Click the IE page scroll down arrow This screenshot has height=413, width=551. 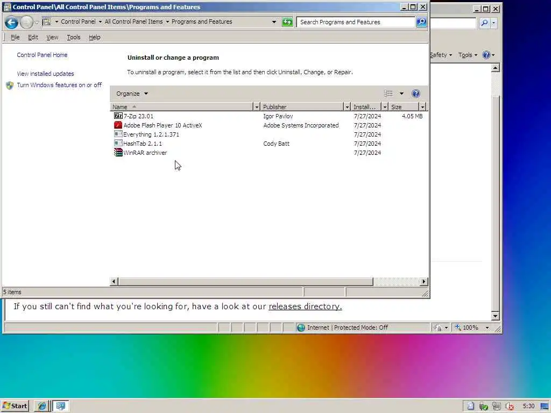(x=495, y=316)
